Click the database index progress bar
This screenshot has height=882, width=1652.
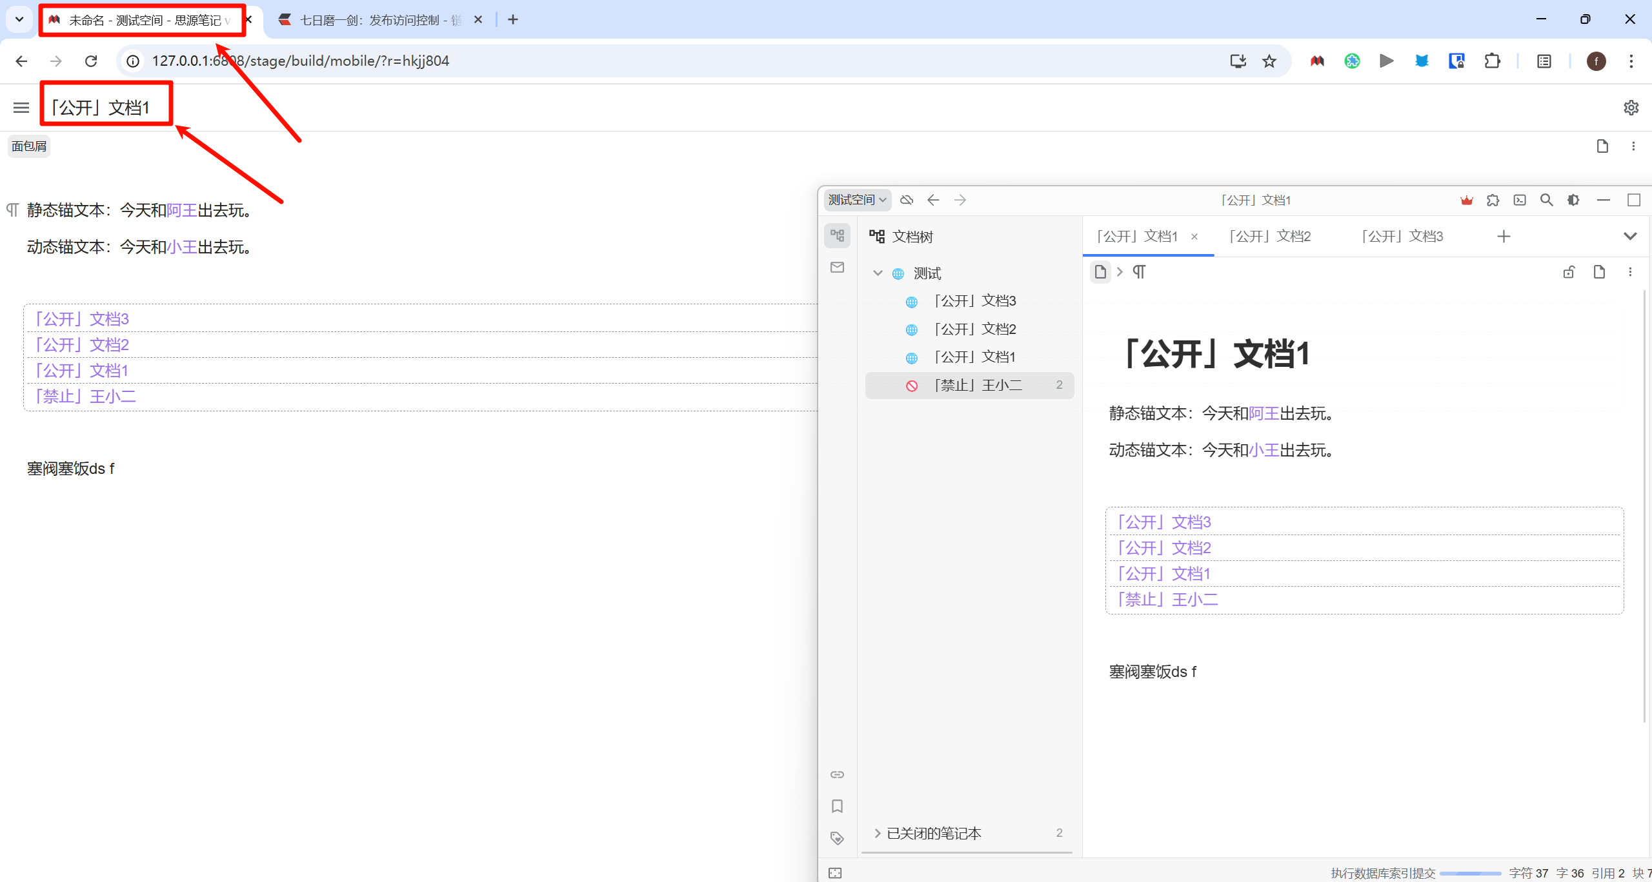[x=1470, y=873]
